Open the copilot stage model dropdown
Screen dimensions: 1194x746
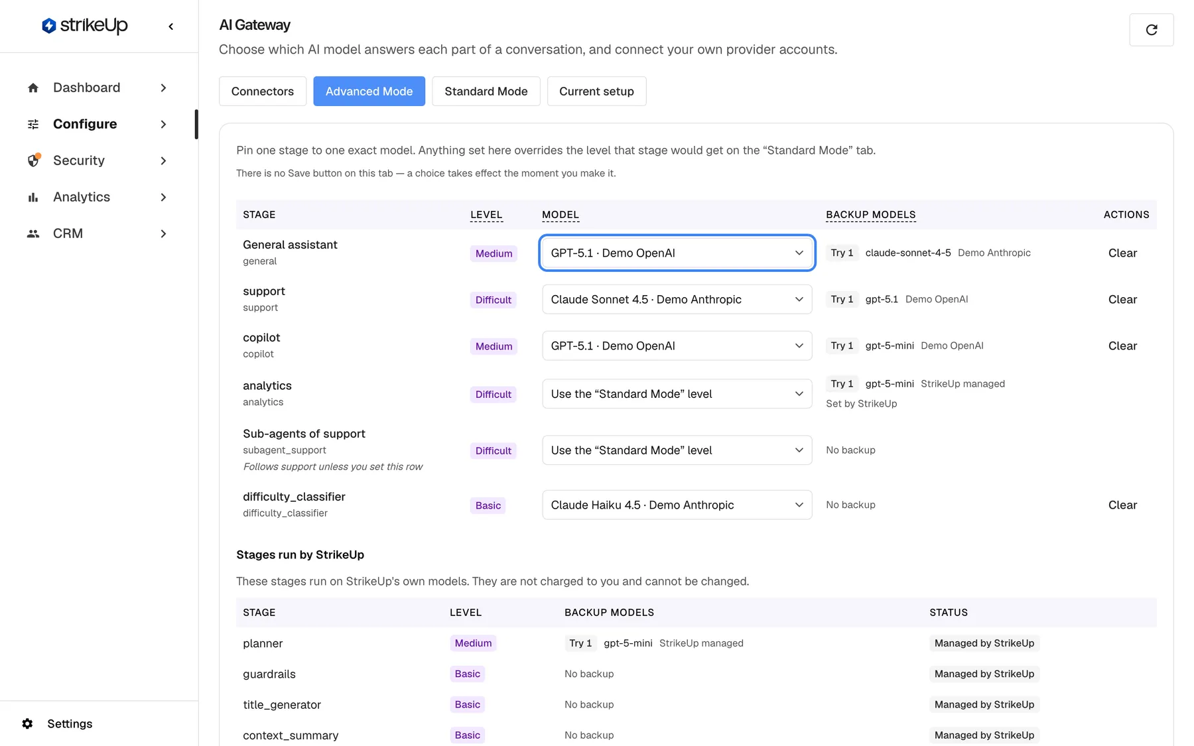click(x=677, y=345)
